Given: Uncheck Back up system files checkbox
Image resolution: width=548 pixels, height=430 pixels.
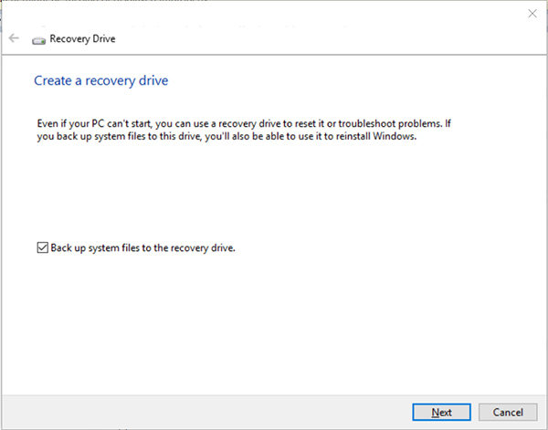Looking at the screenshot, I should [x=42, y=247].
